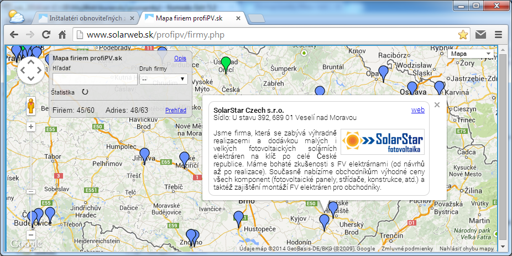This screenshot has height=256, width=512.
Task: Click the address bar URL
Action: coord(155,35)
